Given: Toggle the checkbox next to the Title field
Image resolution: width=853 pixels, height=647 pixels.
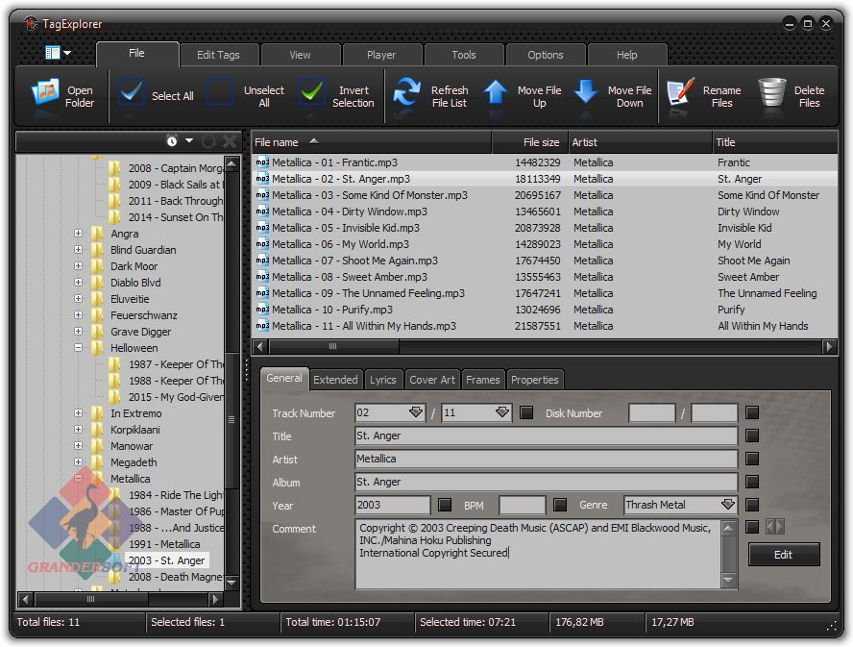Looking at the screenshot, I should click(752, 436).
